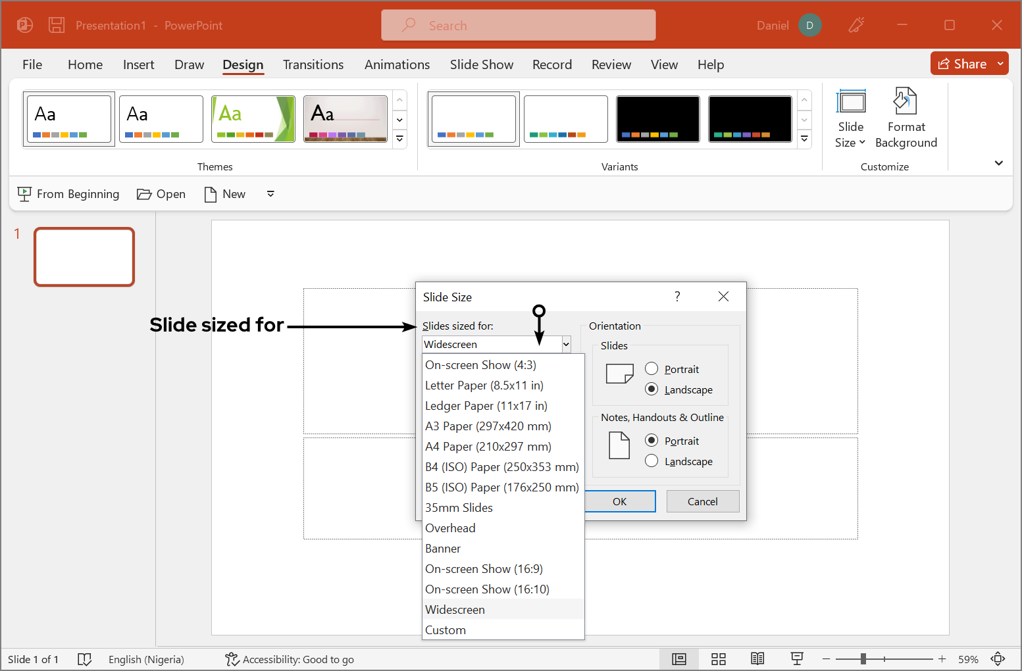Viewport: 1022px width, 671px height.
Task: Click the Format Background icon
Action: pyautogui.click(x=905, y=102)
